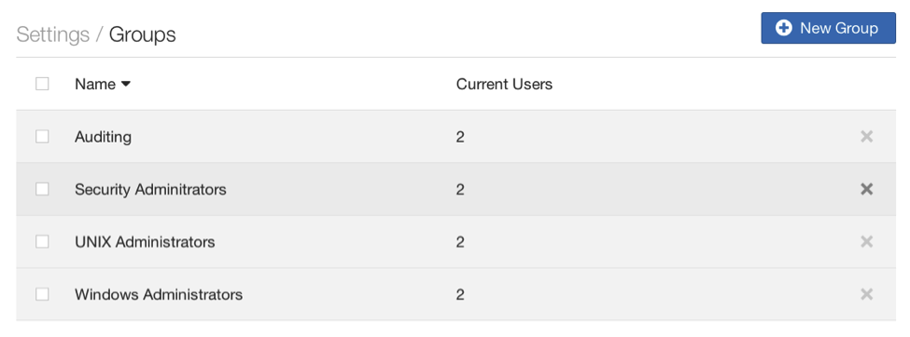The image size is (910, 337).
Task: Delete the Auditing group with X icon
Action: 866,137
